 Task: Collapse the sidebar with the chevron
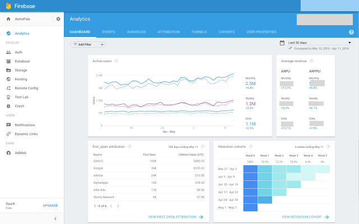[x=55, y=218]
